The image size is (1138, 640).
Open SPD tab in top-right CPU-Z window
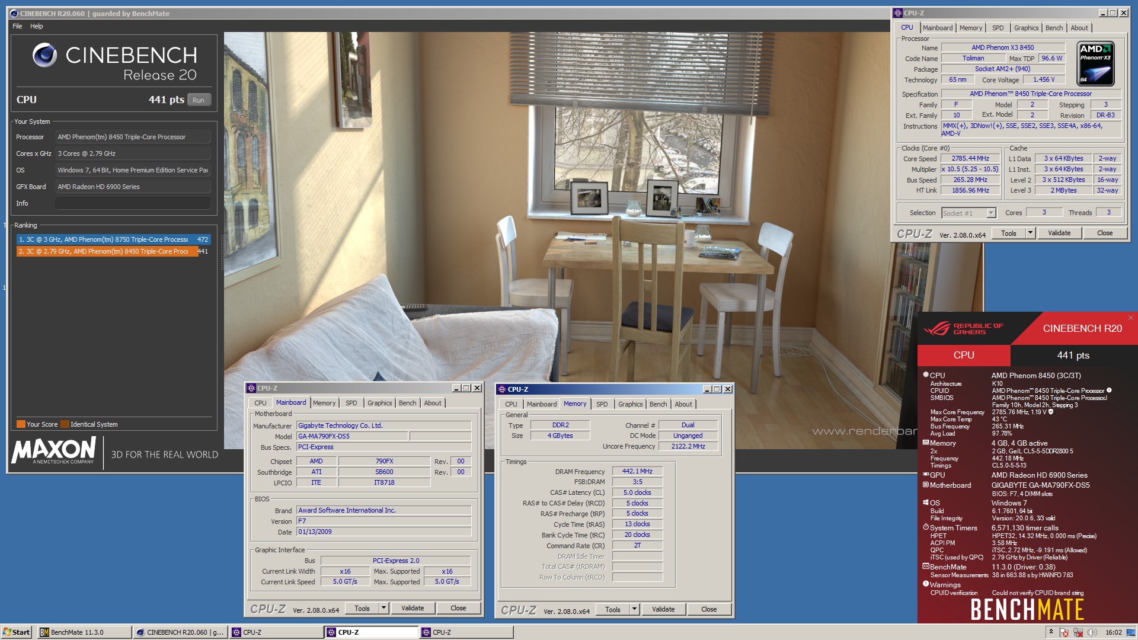[x=998, y=28]
